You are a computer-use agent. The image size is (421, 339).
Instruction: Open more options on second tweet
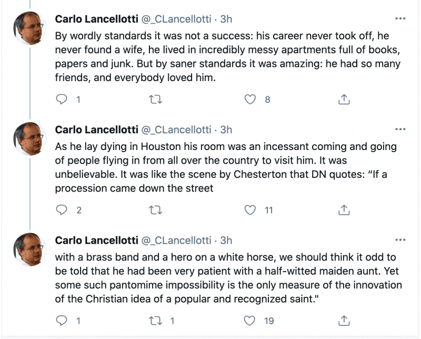pos(400,129)
